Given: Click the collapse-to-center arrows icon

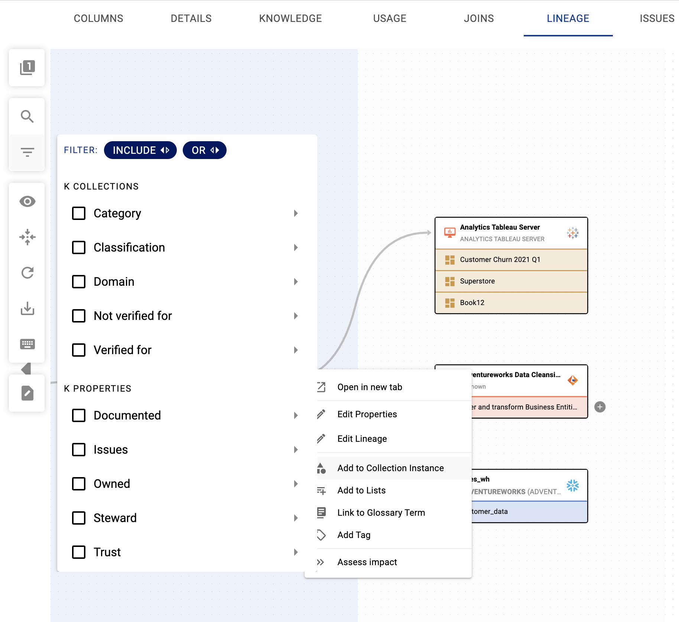Looking at the screenshot, I should click(27, 237).
